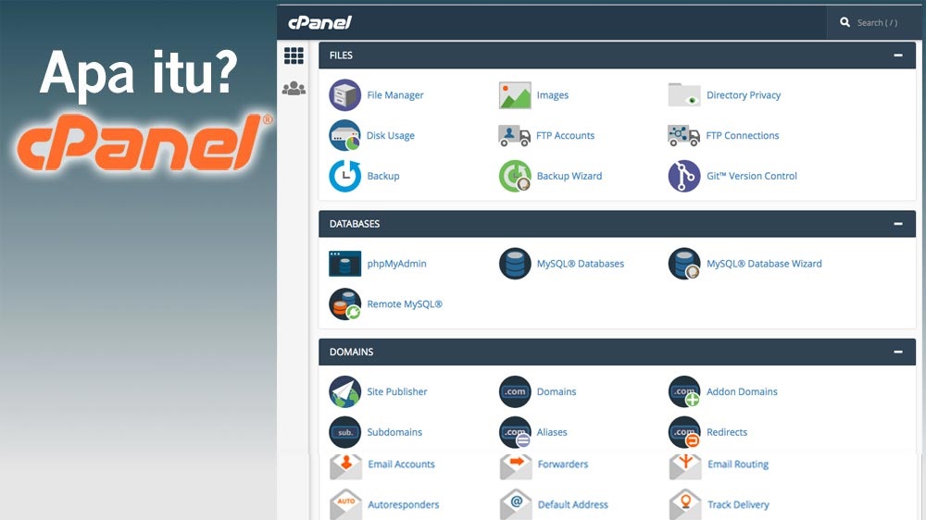The height and width of the screenshot is (520, 926).
Task: Click the Autoresponders link
Action: pyautogui.click(x=404, y=504)
